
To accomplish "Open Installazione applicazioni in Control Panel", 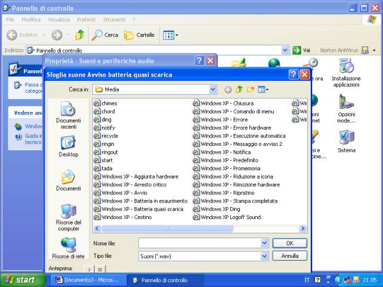I will (x=346, y=73).
